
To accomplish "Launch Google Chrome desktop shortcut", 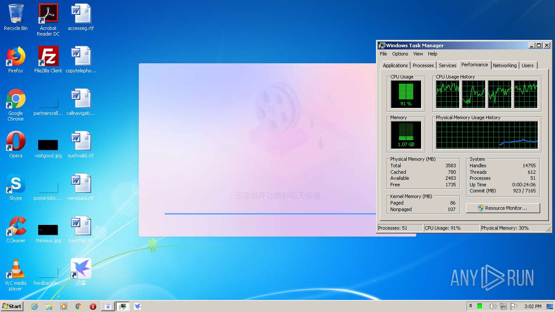I will (16, 105).
